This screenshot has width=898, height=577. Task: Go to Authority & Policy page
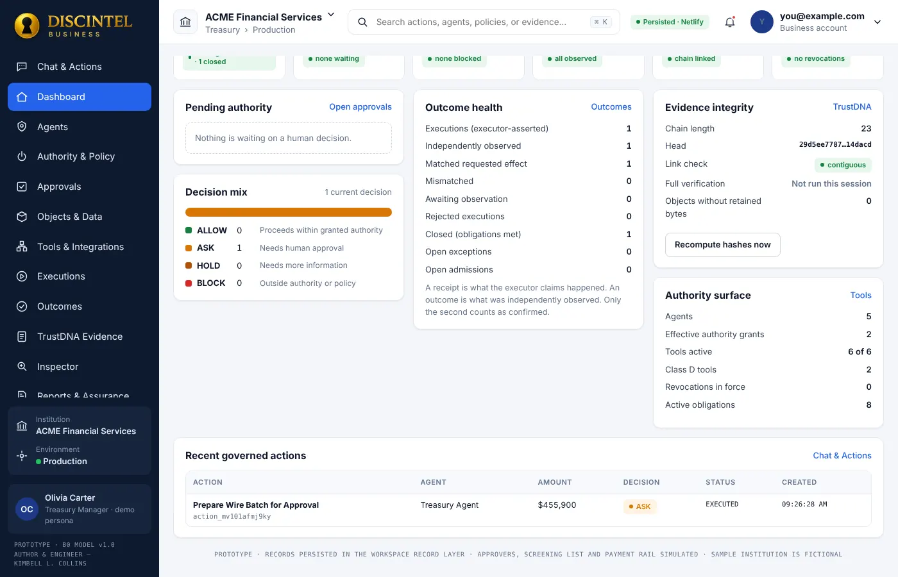click(x=80, y=156)
